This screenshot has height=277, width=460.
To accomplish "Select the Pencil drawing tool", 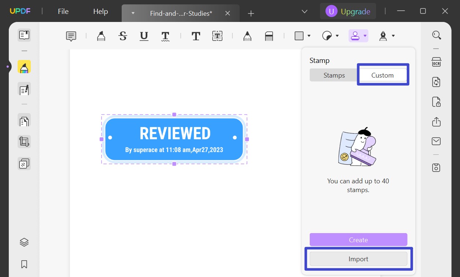I will click(247, 35).
